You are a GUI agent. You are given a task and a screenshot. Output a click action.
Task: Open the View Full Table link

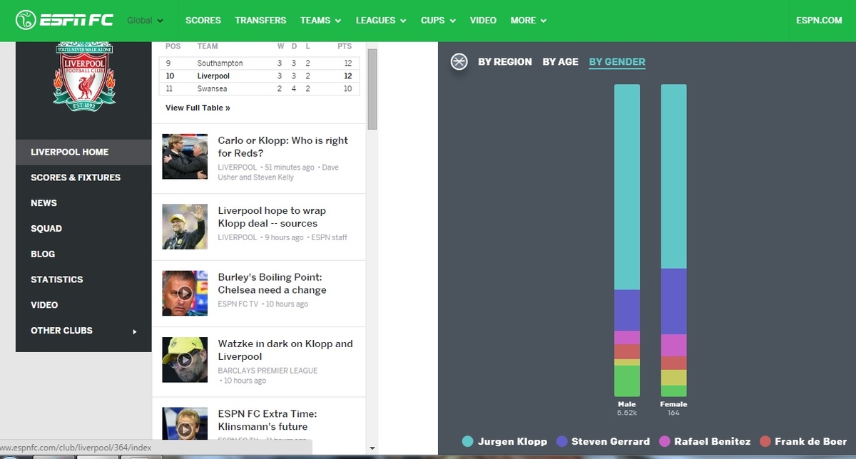pyautogui.click(x=198, y=108)
